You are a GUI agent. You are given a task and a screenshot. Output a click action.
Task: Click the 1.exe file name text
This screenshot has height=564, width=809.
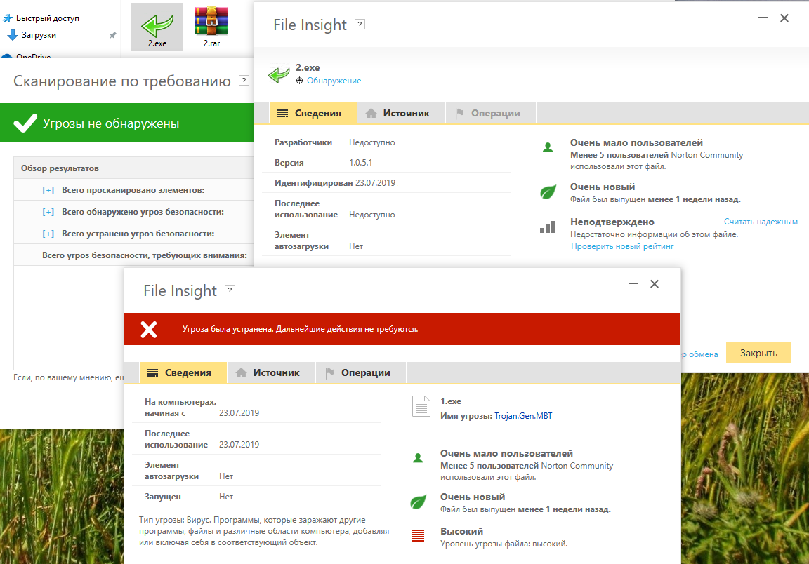click(450, 401)
